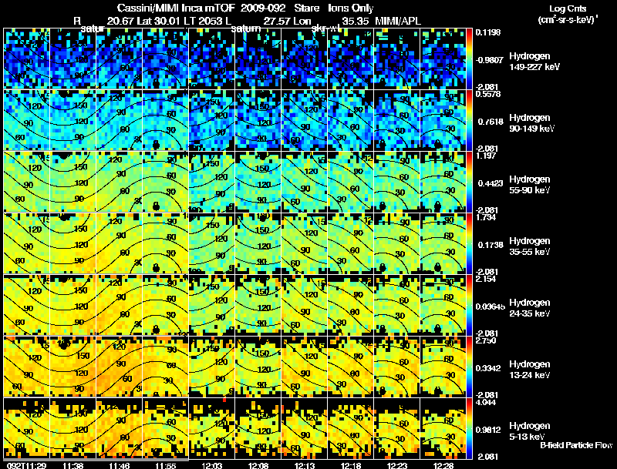
Task: Click the Hydrogen 149-227 keV row label
Action: click(x=534, y=62)
